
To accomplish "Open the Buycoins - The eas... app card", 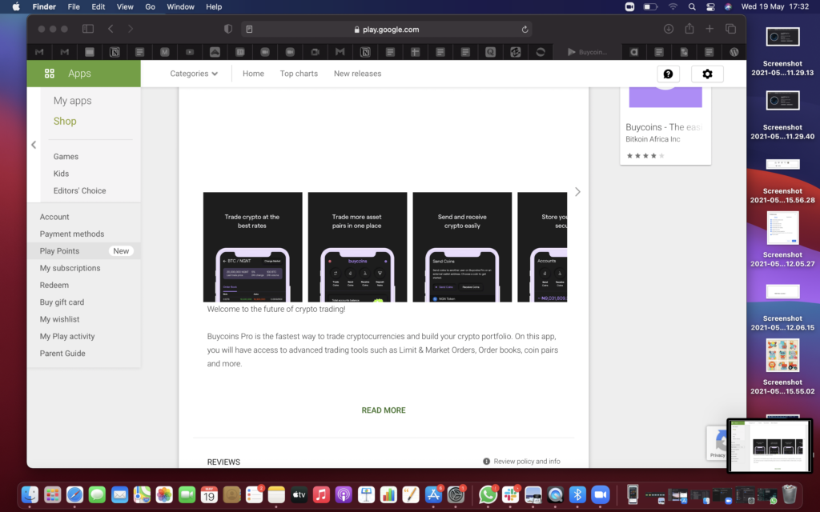I will coord(665,126).
